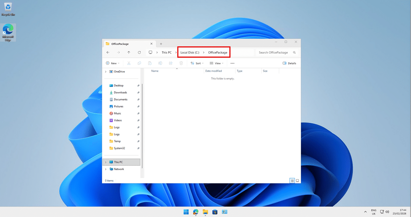Click Local Disk (C:) in breadcrumb
411x217 pixels.
click(190, 52)
